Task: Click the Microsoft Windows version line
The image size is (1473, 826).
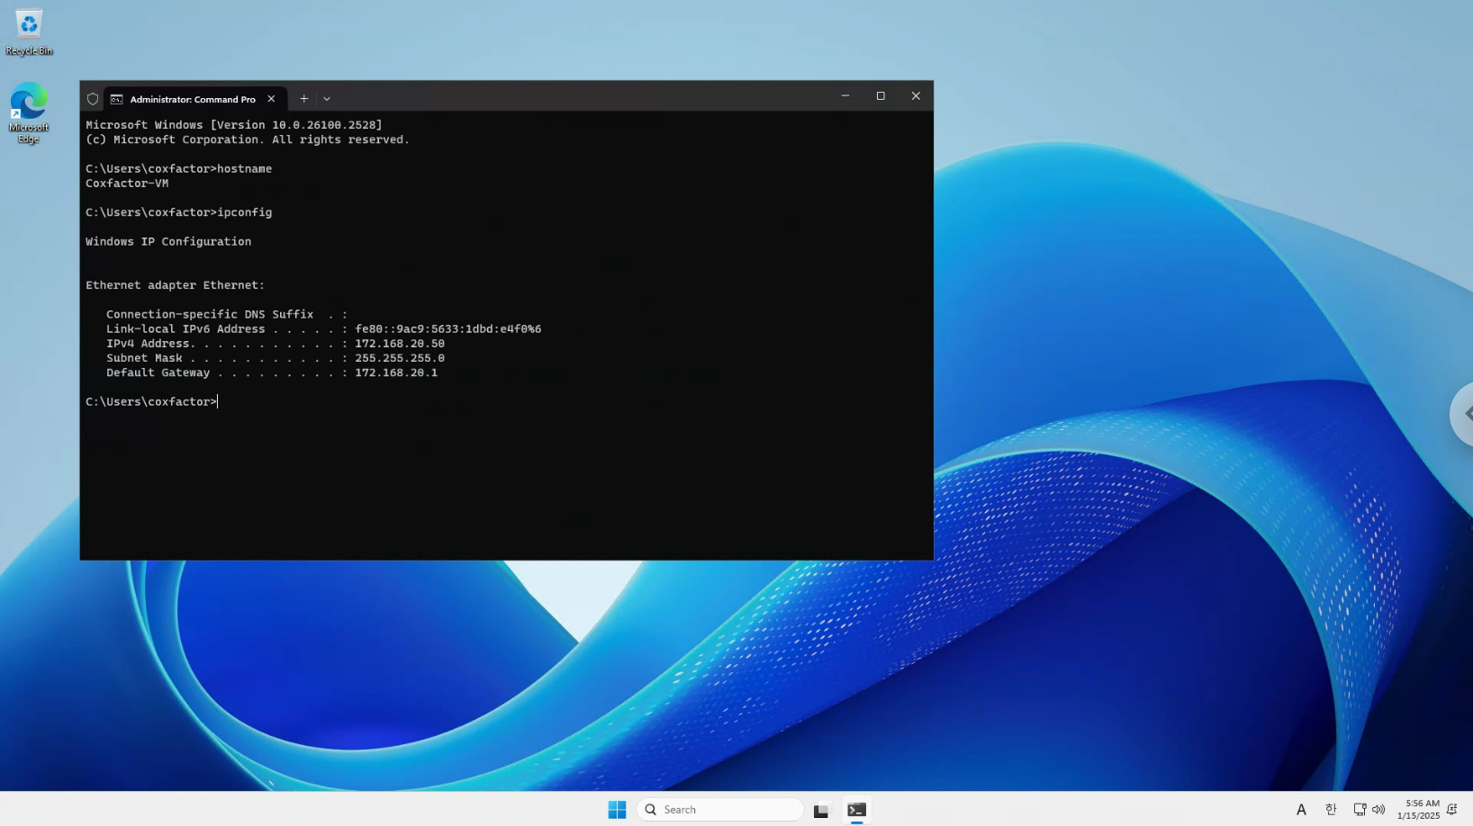Action: coord(234,125)
